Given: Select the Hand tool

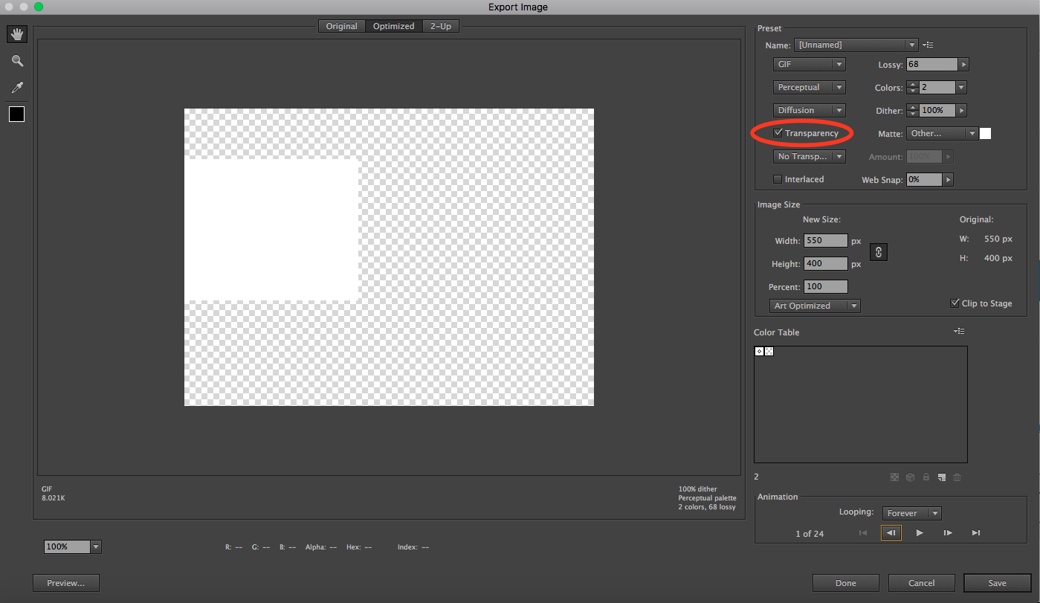Looking at the screenshot, I should tap(16, 33).
